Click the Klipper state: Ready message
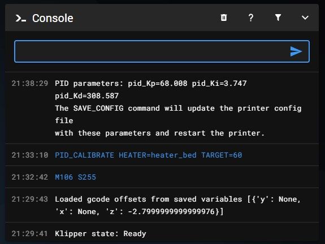The image size is (325, 244). click(100, 234)
